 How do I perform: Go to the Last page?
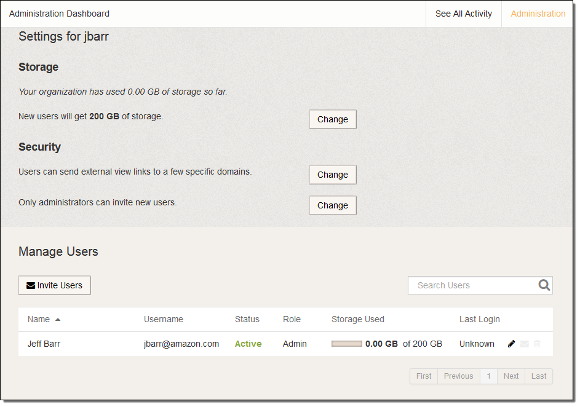pos(539,376)
